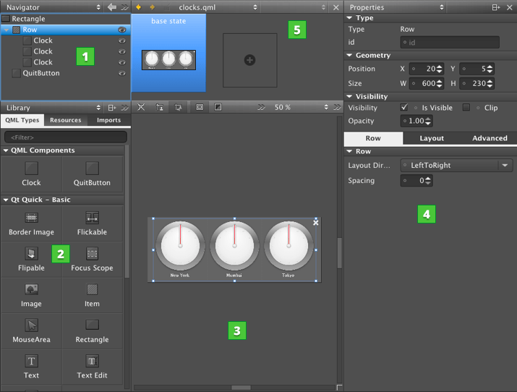The height and width of the screenshot is (392, 517).
Task: Toggle visibility eye of the bottommost Clock item
Action: [122, 62]
